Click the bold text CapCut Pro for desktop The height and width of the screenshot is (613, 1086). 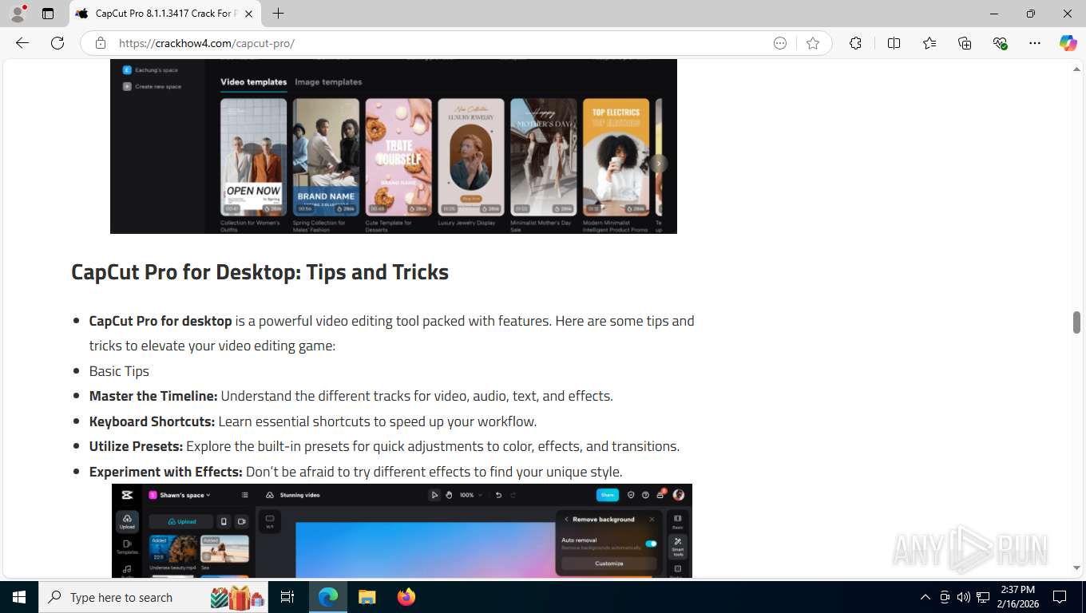161,321
